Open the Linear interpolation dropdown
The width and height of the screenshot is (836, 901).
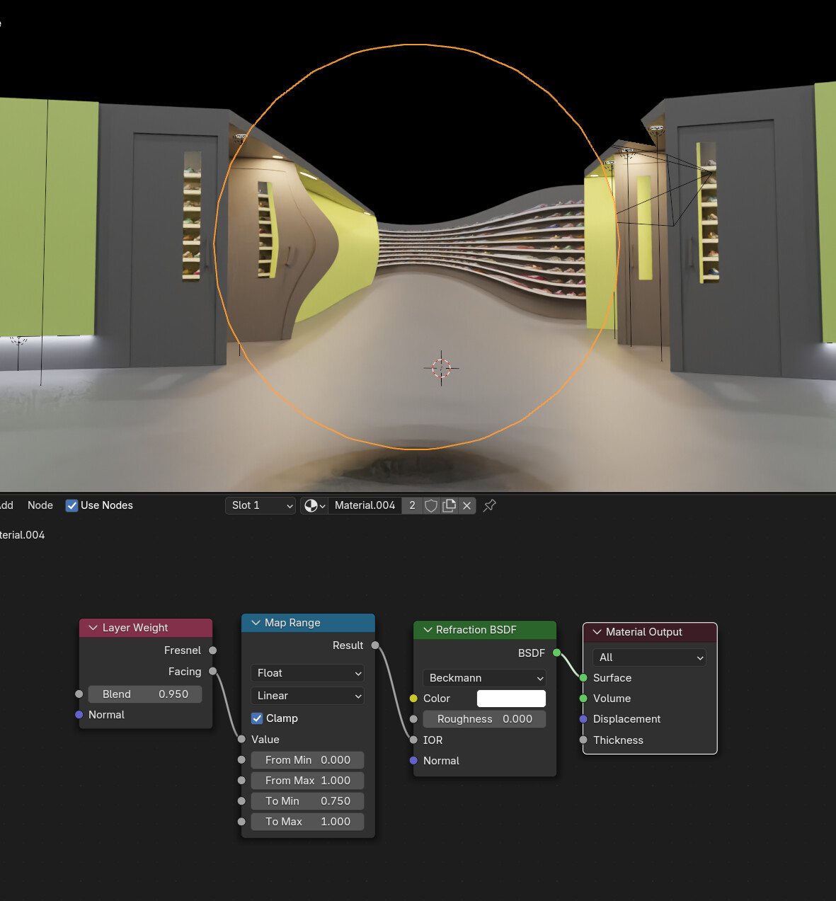[x=307, y=696]
